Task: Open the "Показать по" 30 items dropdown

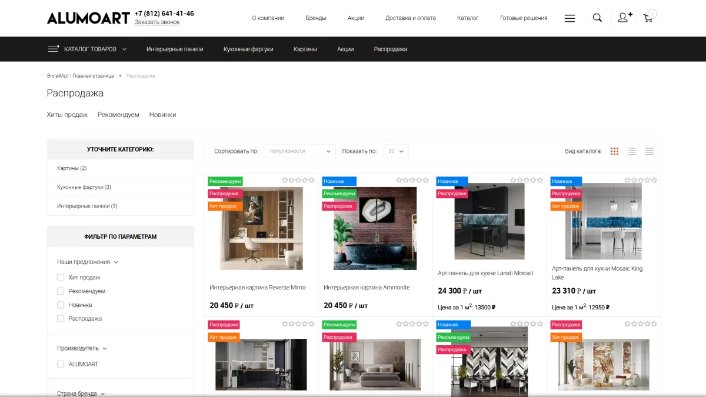Action: pyautogui.click(x=396, y=151)
